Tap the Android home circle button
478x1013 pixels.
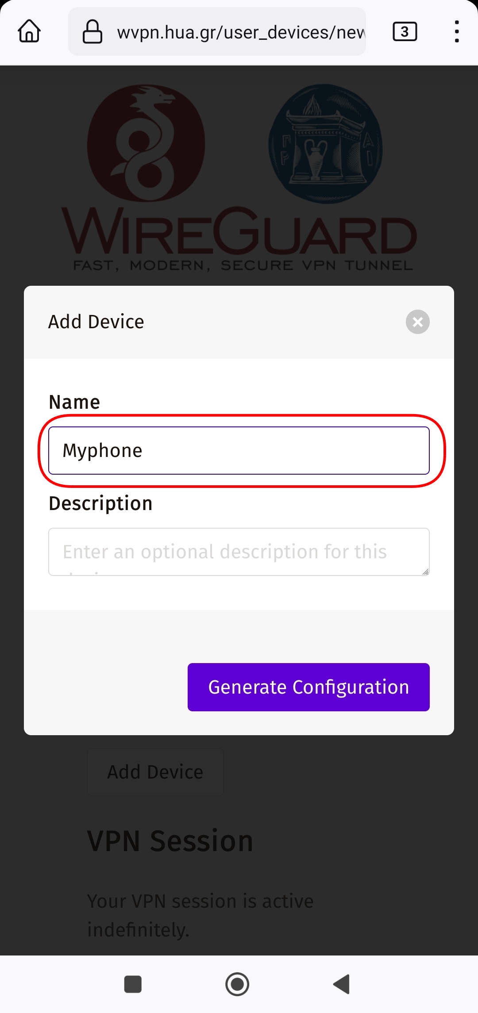(x=237, y=984)
